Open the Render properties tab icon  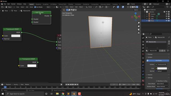pyautogui.click(x=143, y=42)
